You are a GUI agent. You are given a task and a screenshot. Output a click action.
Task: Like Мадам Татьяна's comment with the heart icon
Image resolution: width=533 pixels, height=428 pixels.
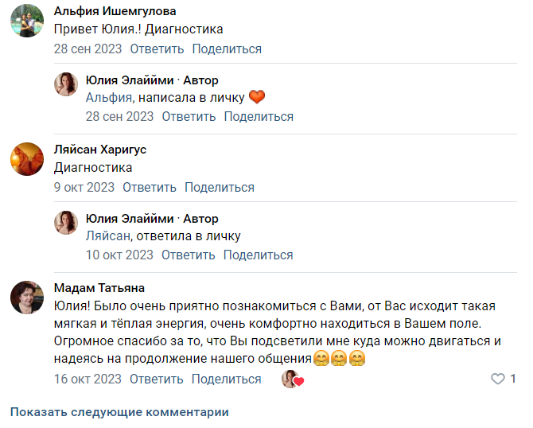(x=498, y=379)
